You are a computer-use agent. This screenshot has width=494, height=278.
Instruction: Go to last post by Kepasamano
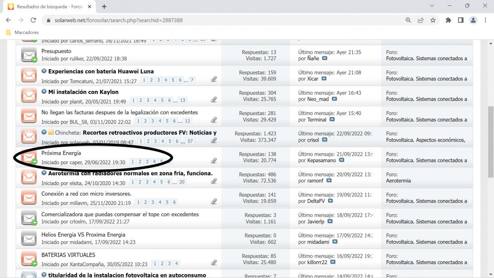point(341,160)
